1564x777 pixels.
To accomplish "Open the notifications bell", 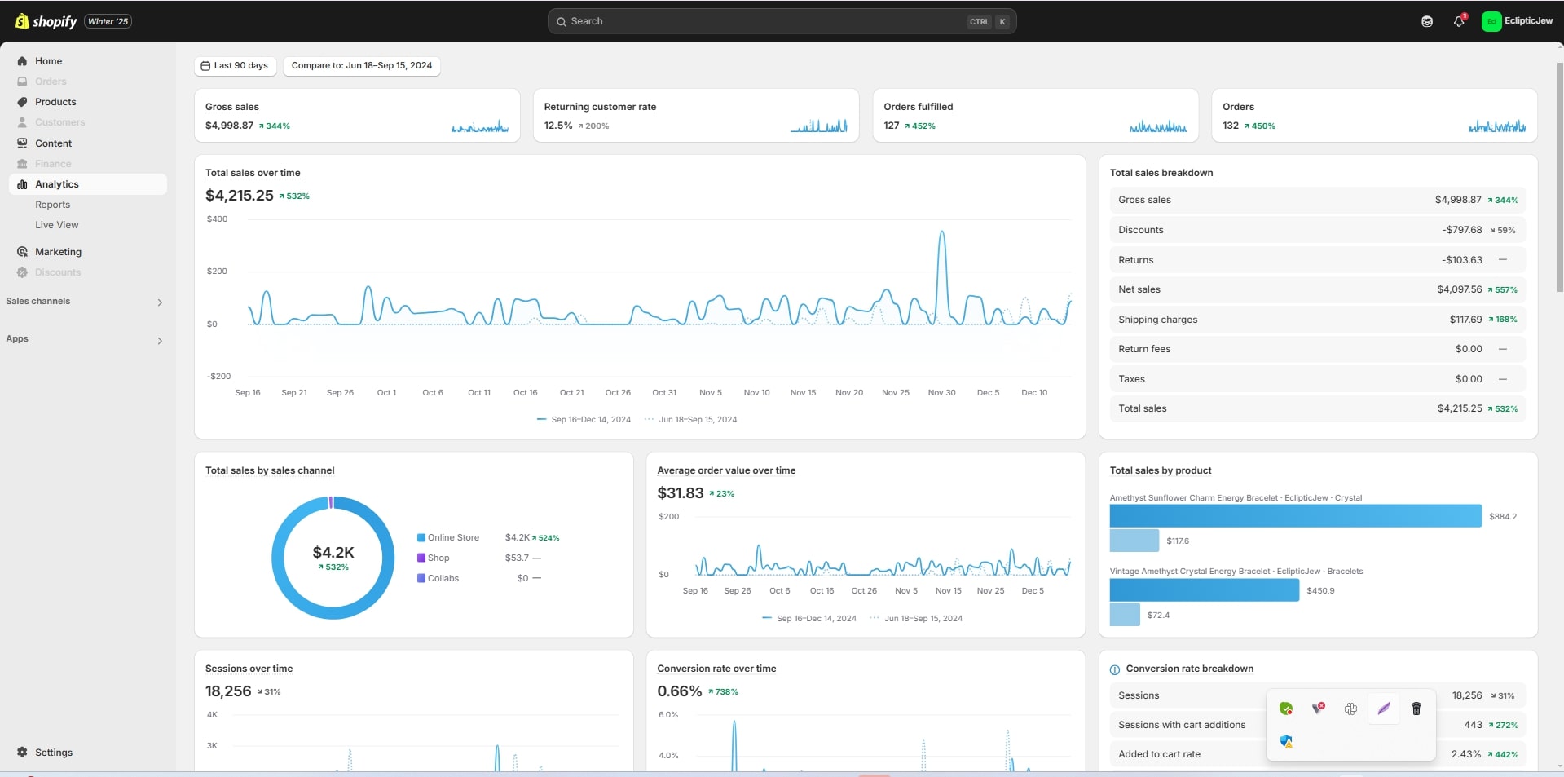I will 1459,21.
